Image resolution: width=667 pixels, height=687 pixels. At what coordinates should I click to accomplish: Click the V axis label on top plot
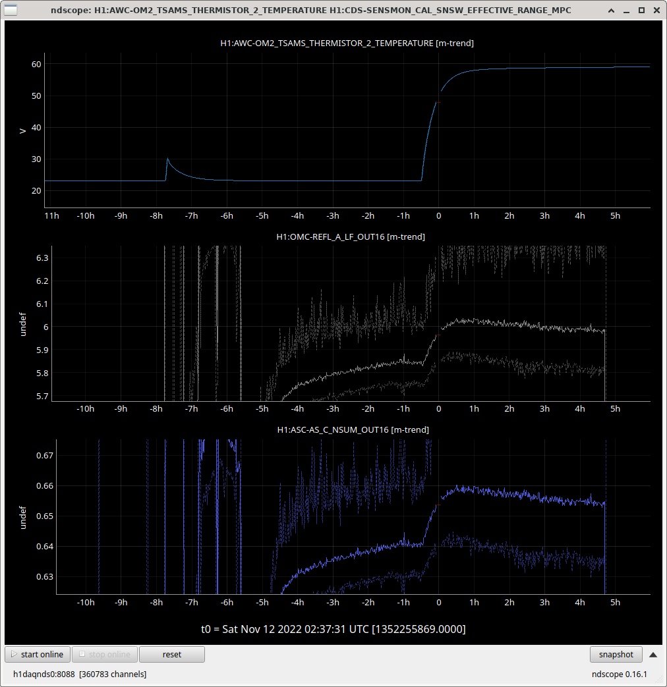click(x=23, y=131)
